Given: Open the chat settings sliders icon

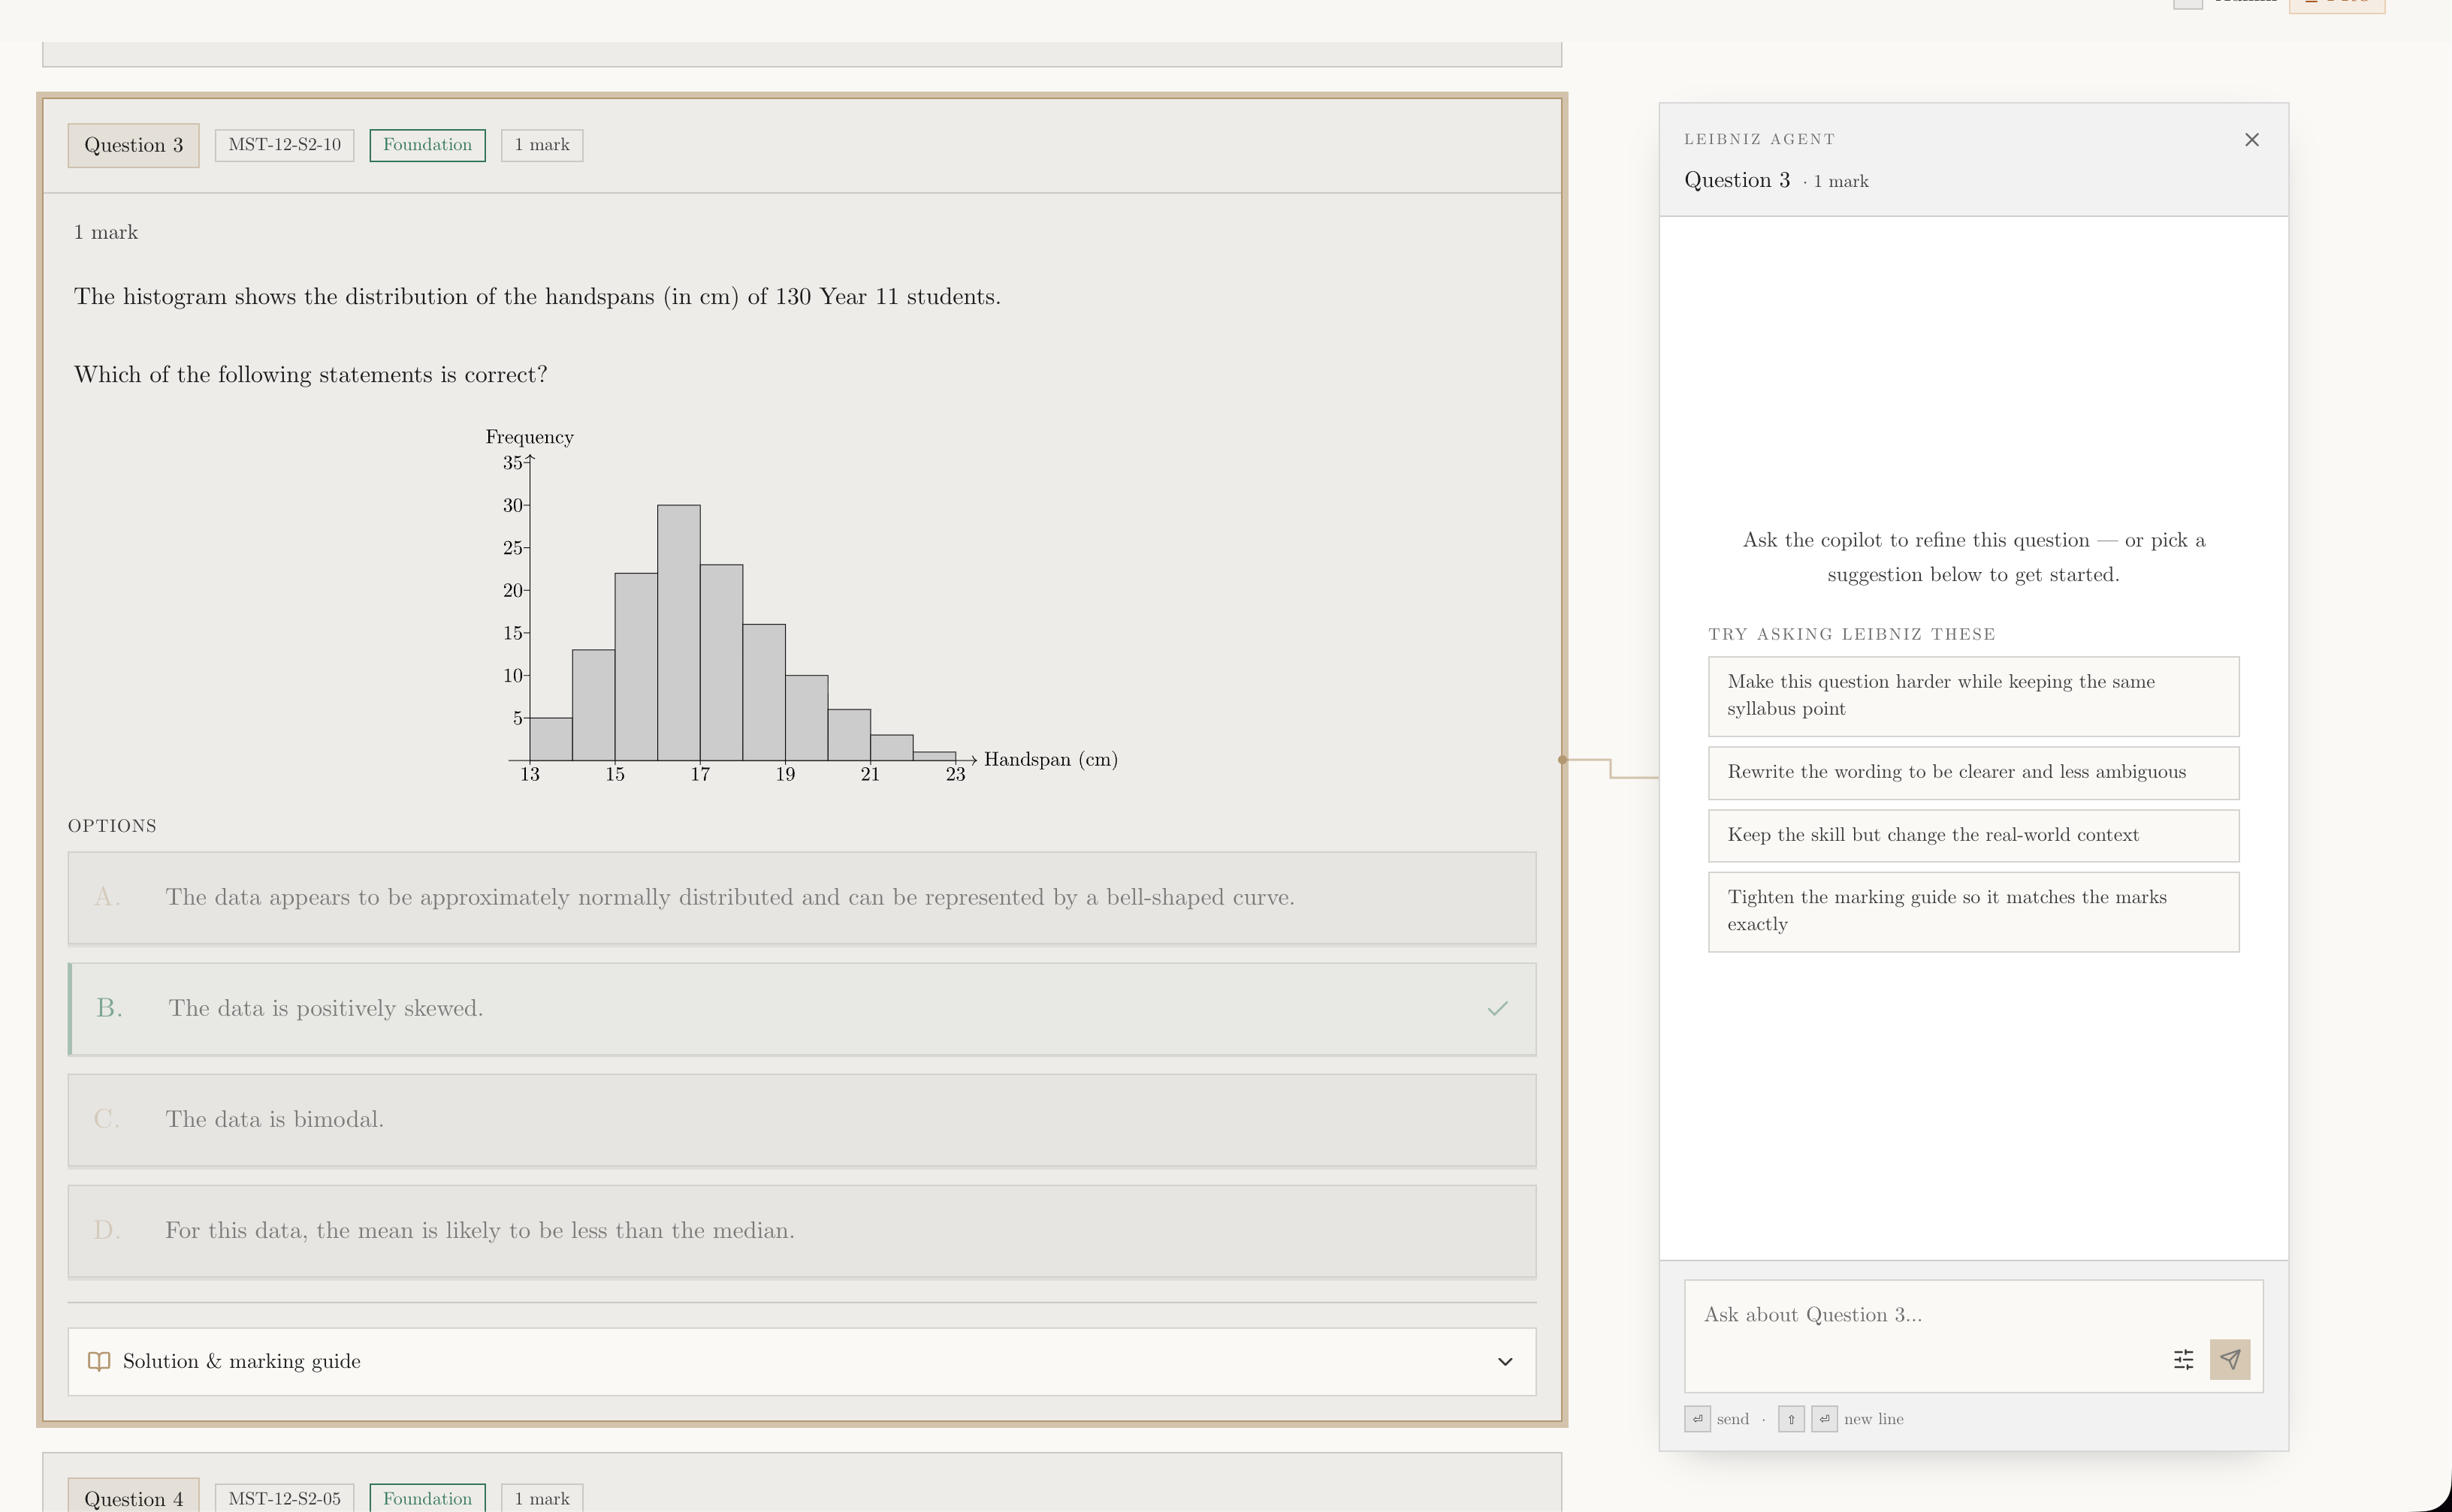Looking at the screenshot, I should [x=2183, y=1359].
